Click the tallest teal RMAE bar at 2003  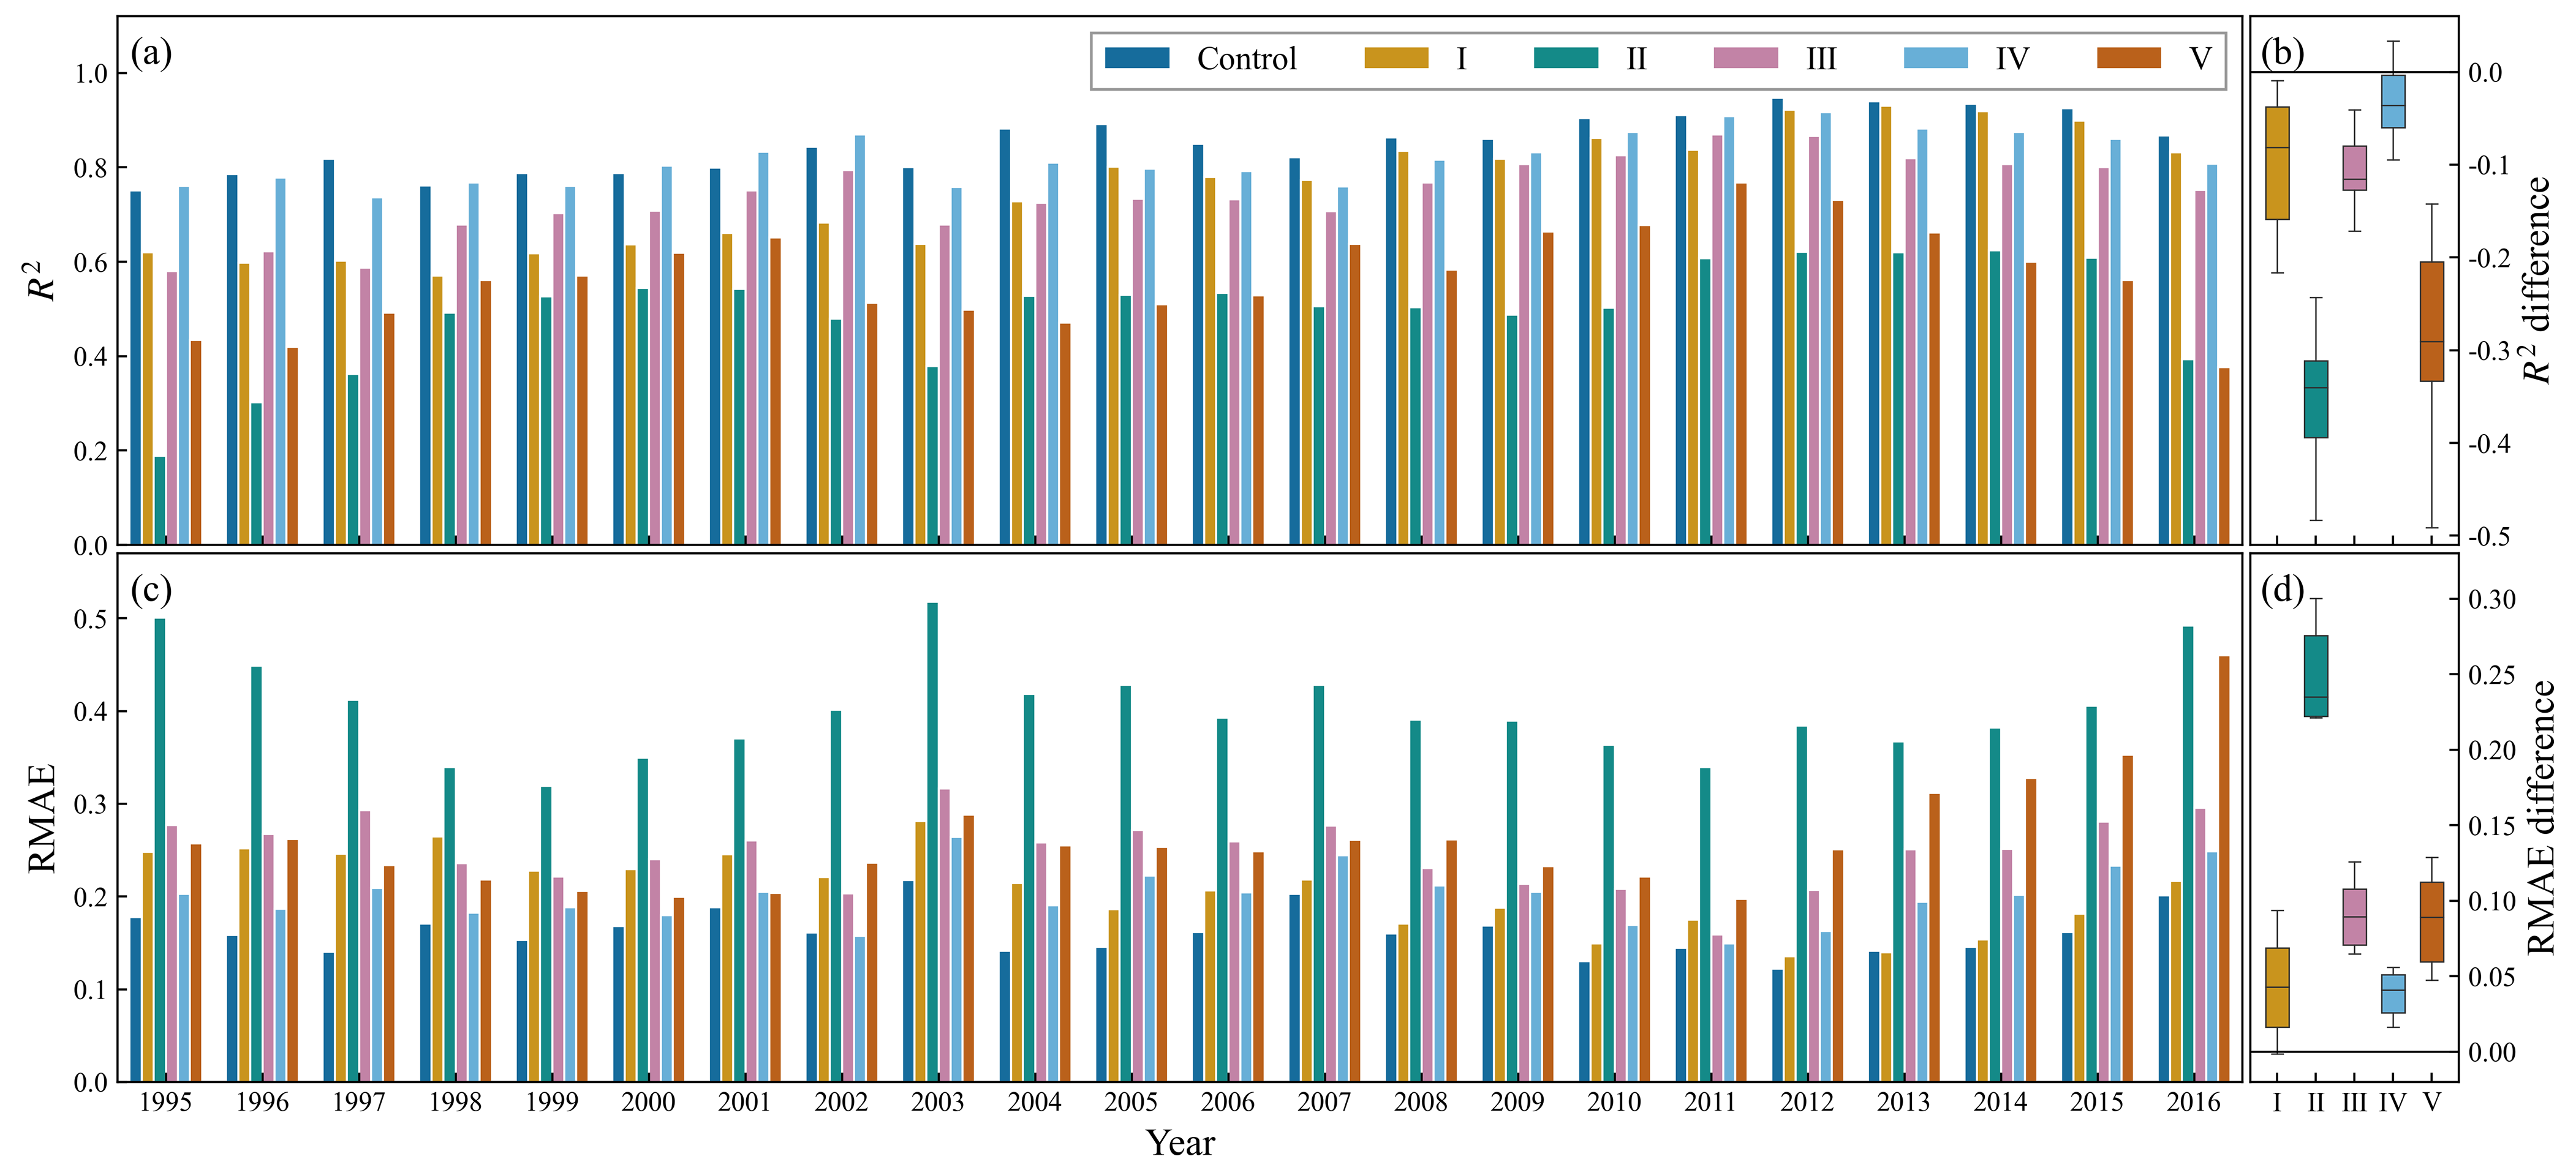click(932, 842)
